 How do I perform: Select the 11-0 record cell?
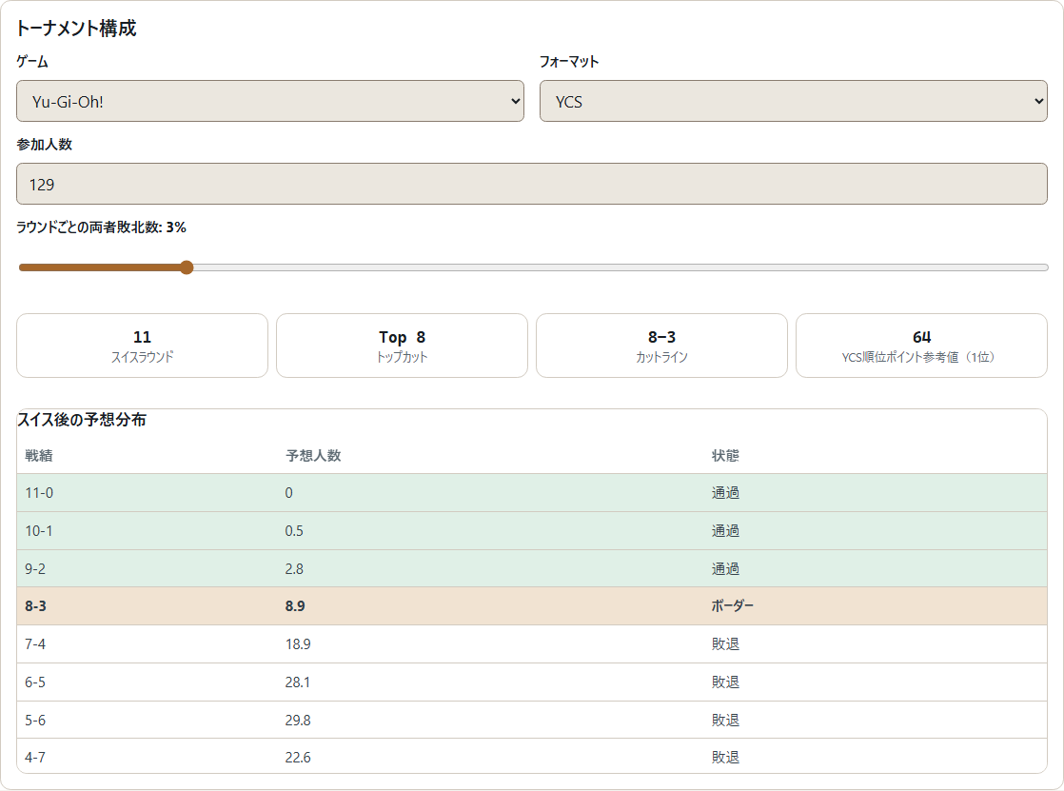click(x=39, y=493)
